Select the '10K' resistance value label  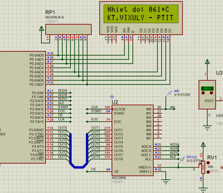click(x=210, y=167)
